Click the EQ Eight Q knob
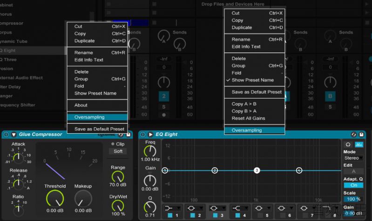Screen dimensions: 372x221 (x=150, y=207)
